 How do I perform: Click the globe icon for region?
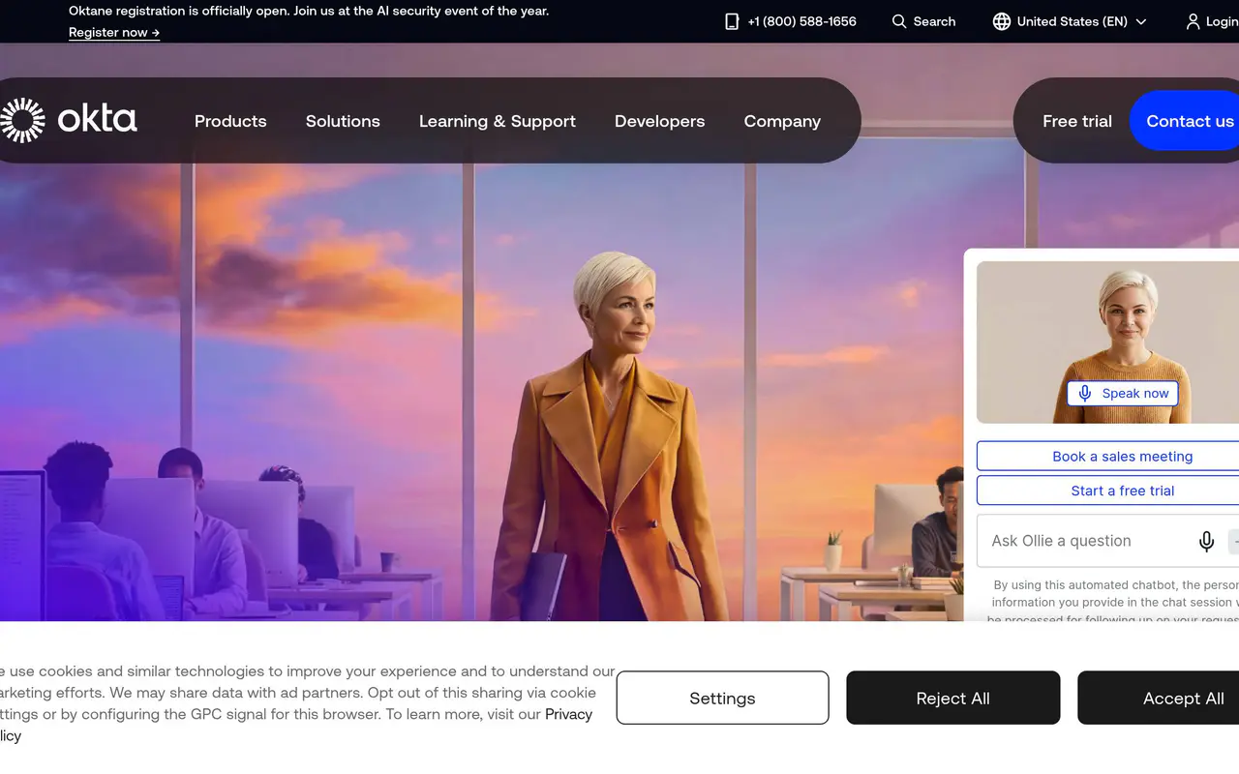pyautogui.click(x=1002, y=21)
